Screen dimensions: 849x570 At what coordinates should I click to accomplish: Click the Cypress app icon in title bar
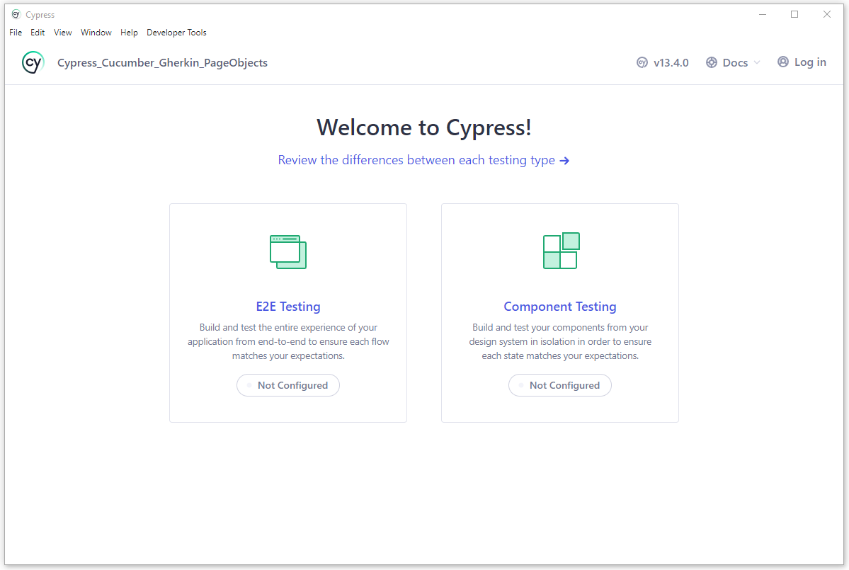coord(16,14)
